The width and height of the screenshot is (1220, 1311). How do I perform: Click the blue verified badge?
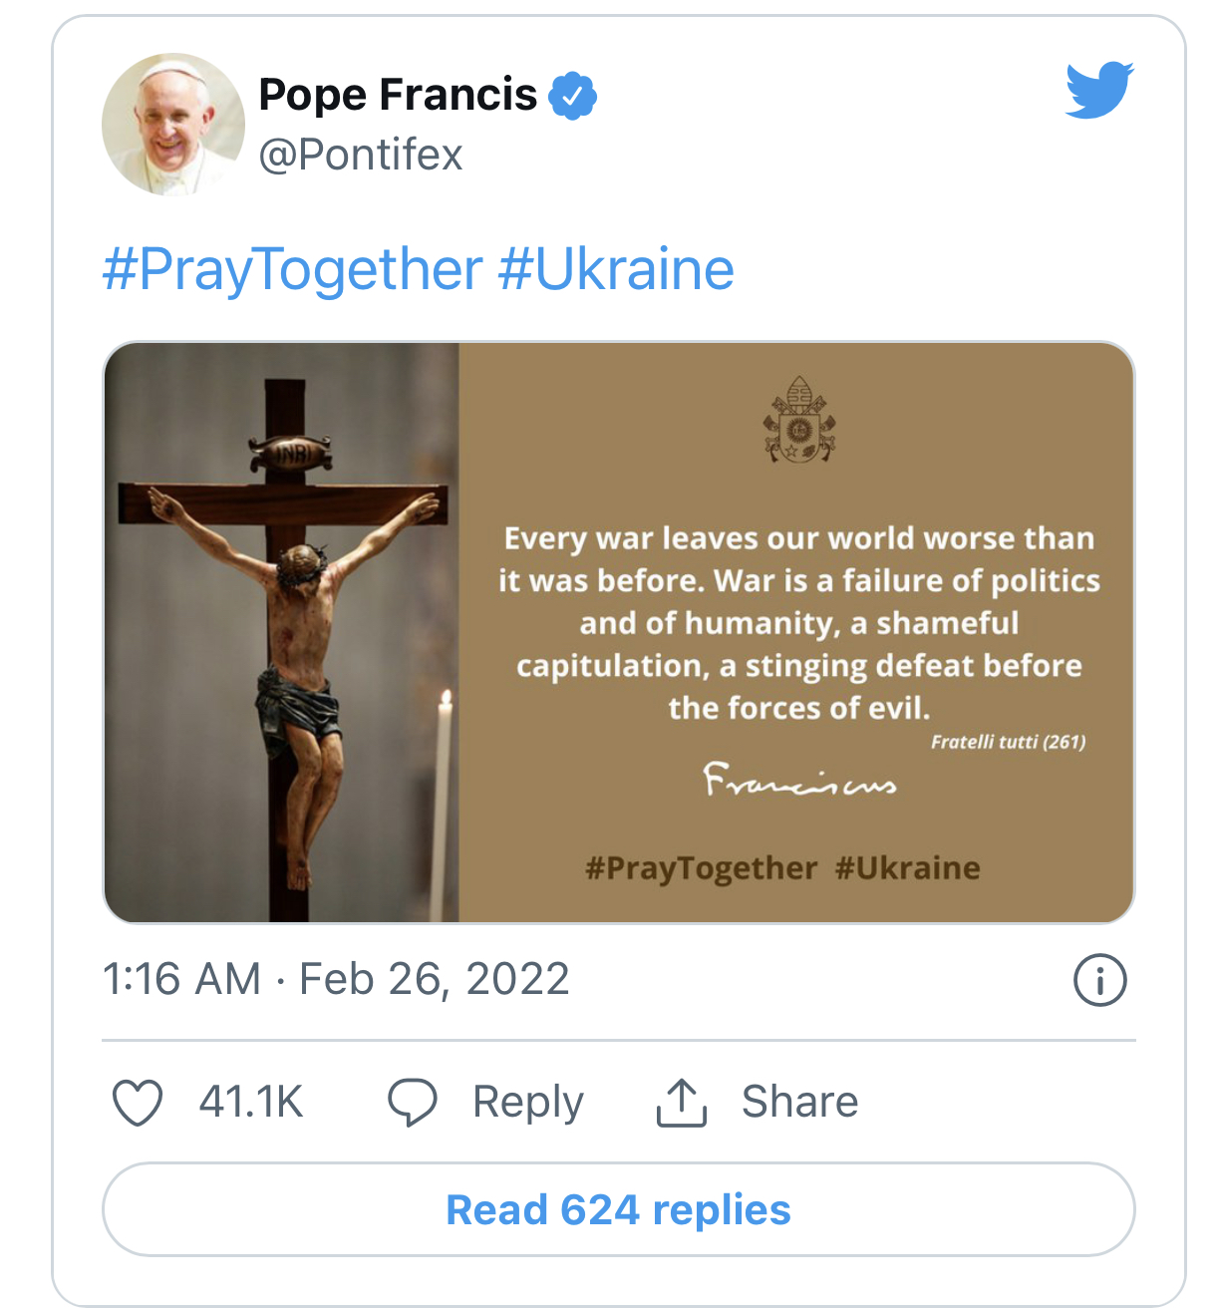(x=573, y=96)
